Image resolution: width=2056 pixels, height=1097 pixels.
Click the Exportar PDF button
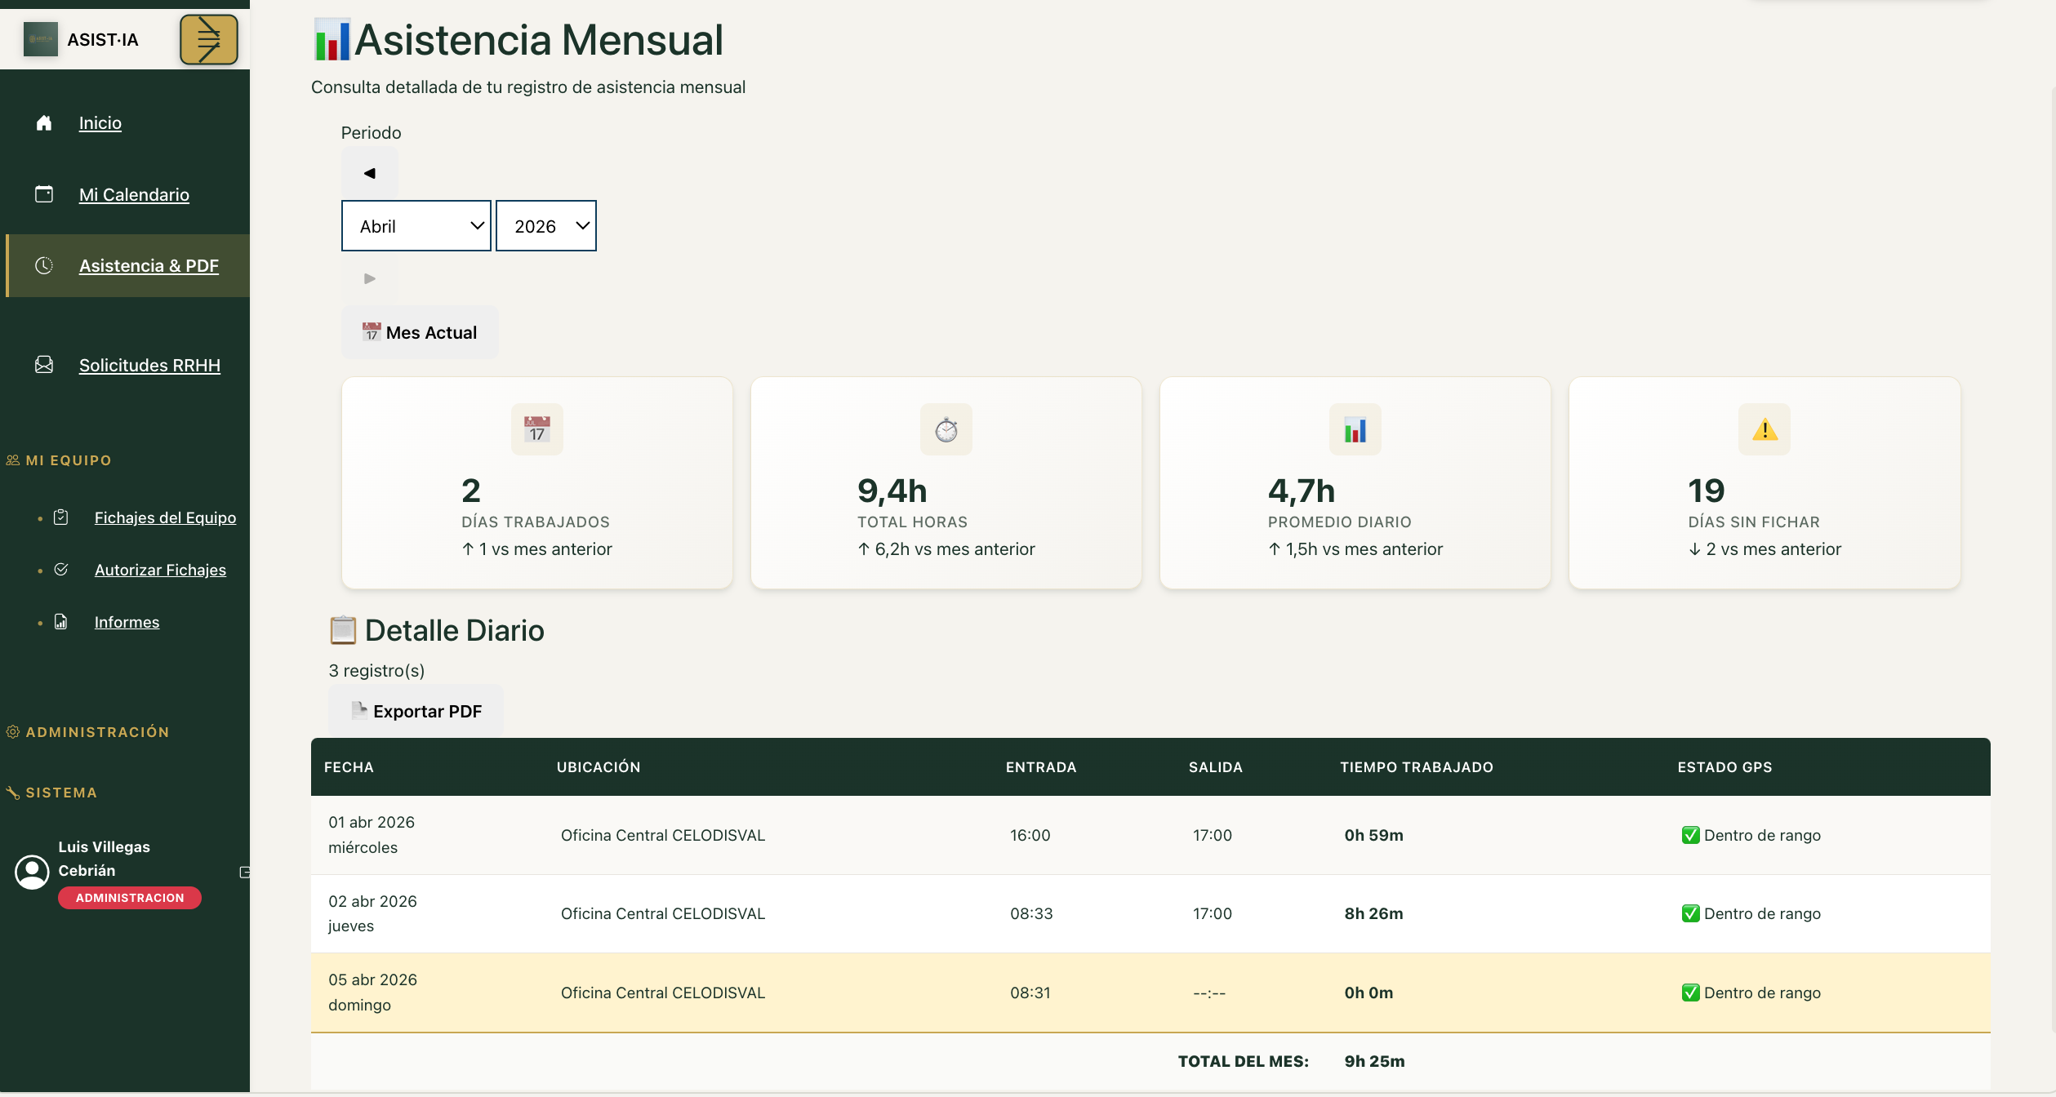(x=416, y=711)
